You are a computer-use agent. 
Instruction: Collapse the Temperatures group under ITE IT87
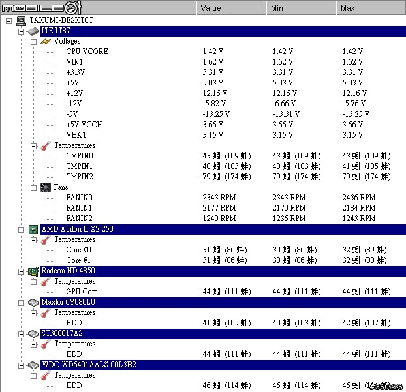(33, 147)
